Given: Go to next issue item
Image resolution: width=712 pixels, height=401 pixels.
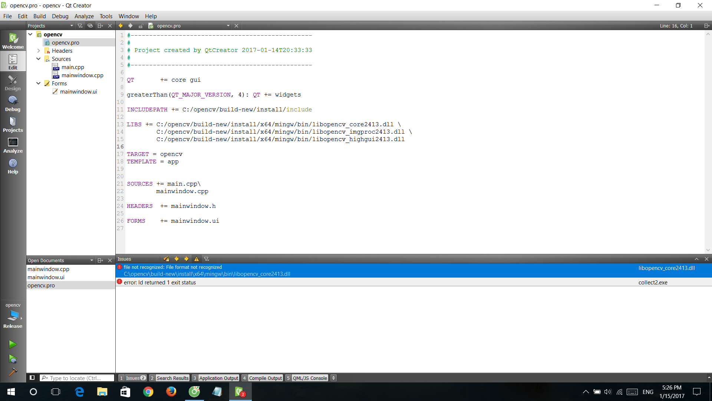Looking at the screenshot, I should pyautogui.click(x=187, y=259).
